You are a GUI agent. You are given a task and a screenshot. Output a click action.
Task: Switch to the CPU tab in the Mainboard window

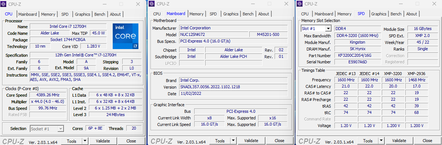[x=157, y=14]
